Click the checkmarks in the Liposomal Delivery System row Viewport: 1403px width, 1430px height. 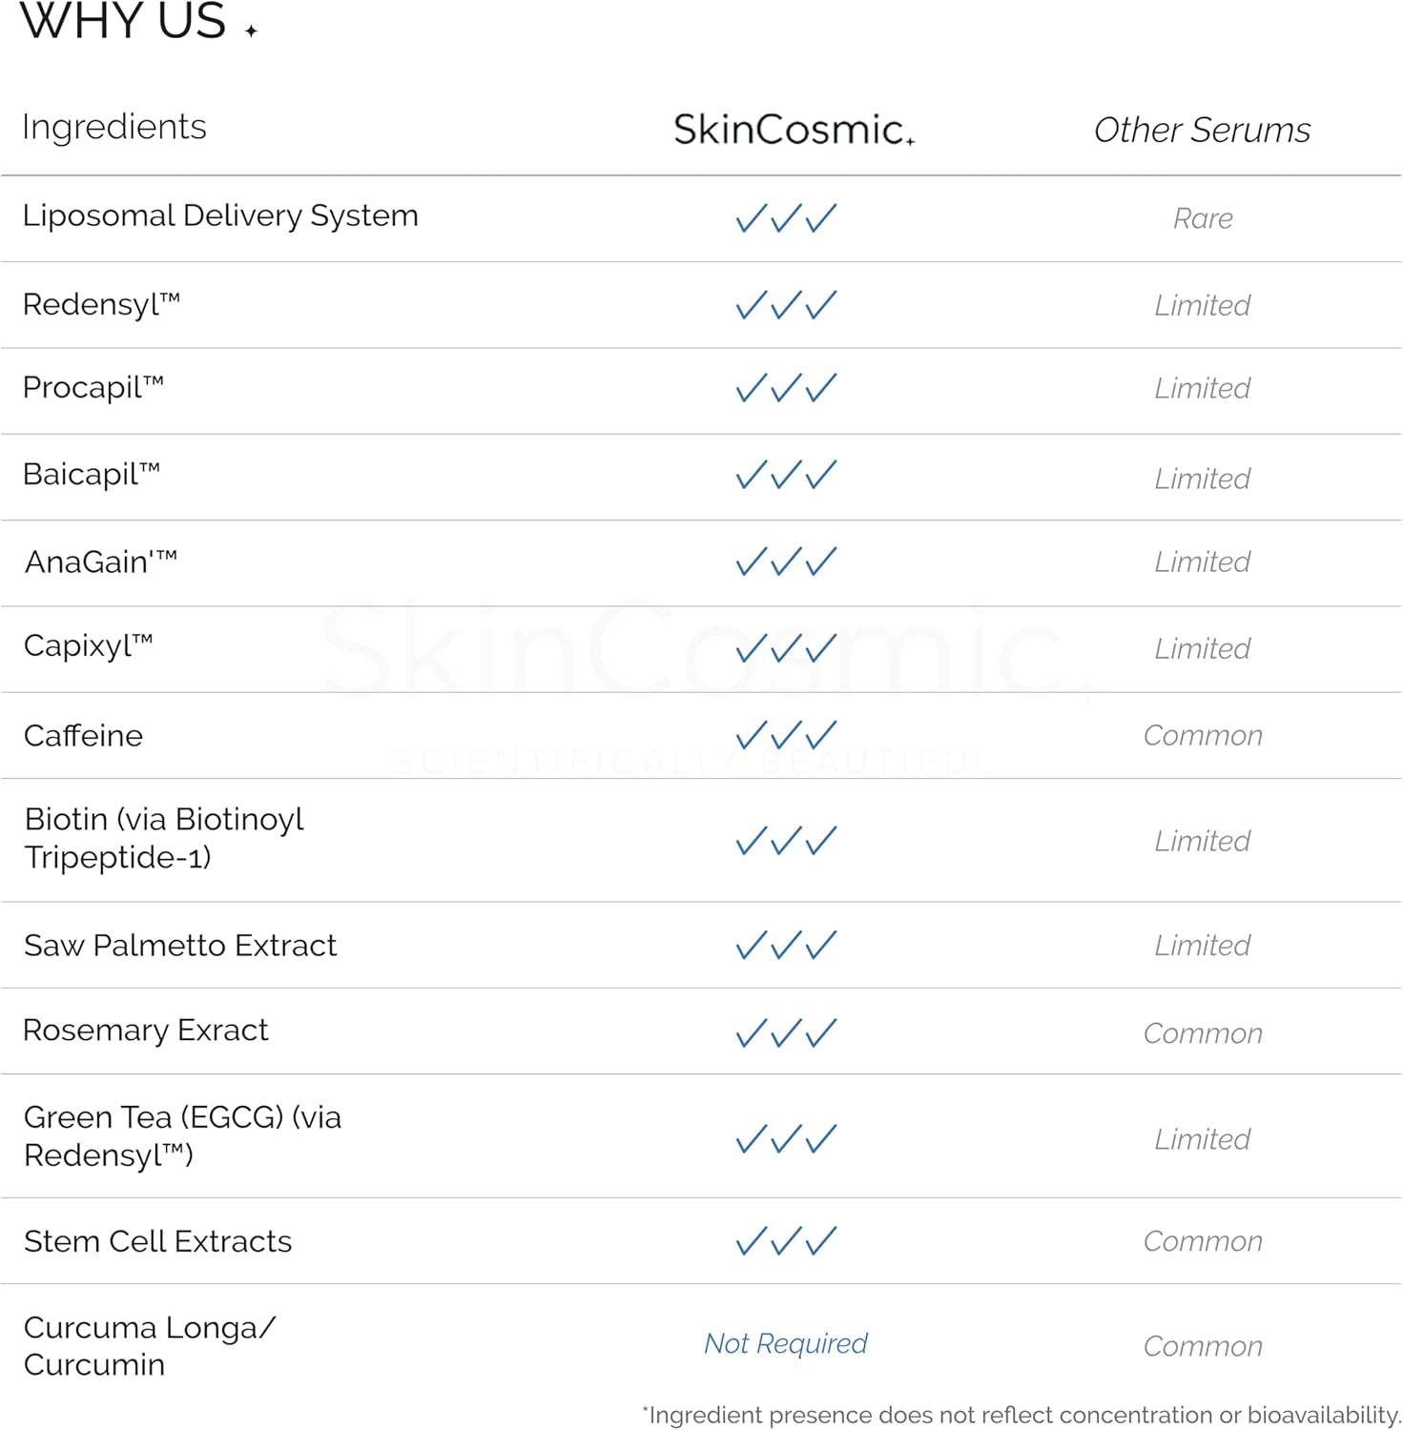pos(786,218)
